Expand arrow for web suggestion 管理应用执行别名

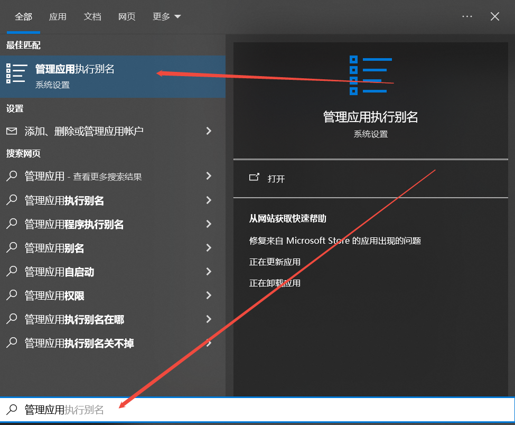209,200
